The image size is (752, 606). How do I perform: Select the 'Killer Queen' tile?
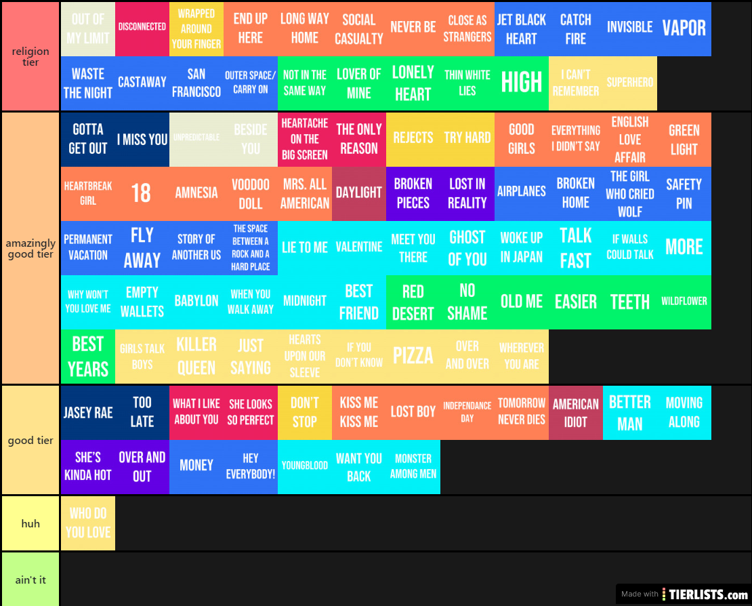pos(196,357)
